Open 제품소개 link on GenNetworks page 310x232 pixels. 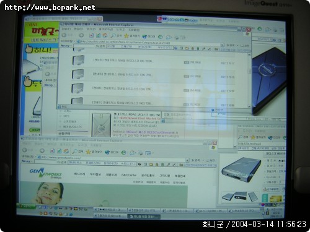(111, 174)
